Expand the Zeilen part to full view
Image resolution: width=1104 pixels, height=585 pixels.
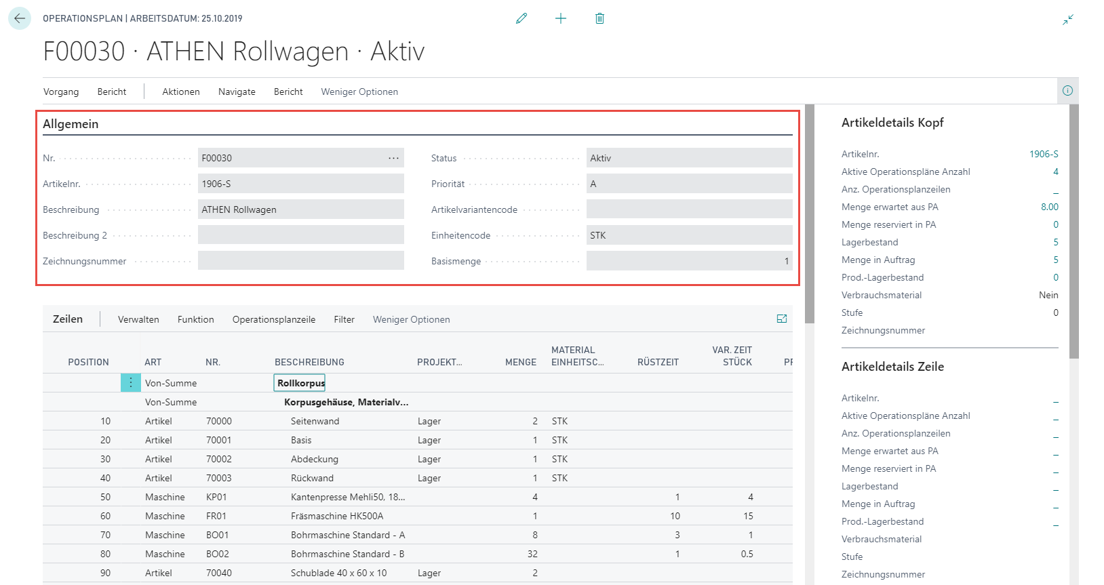click(x=782, y=319)
